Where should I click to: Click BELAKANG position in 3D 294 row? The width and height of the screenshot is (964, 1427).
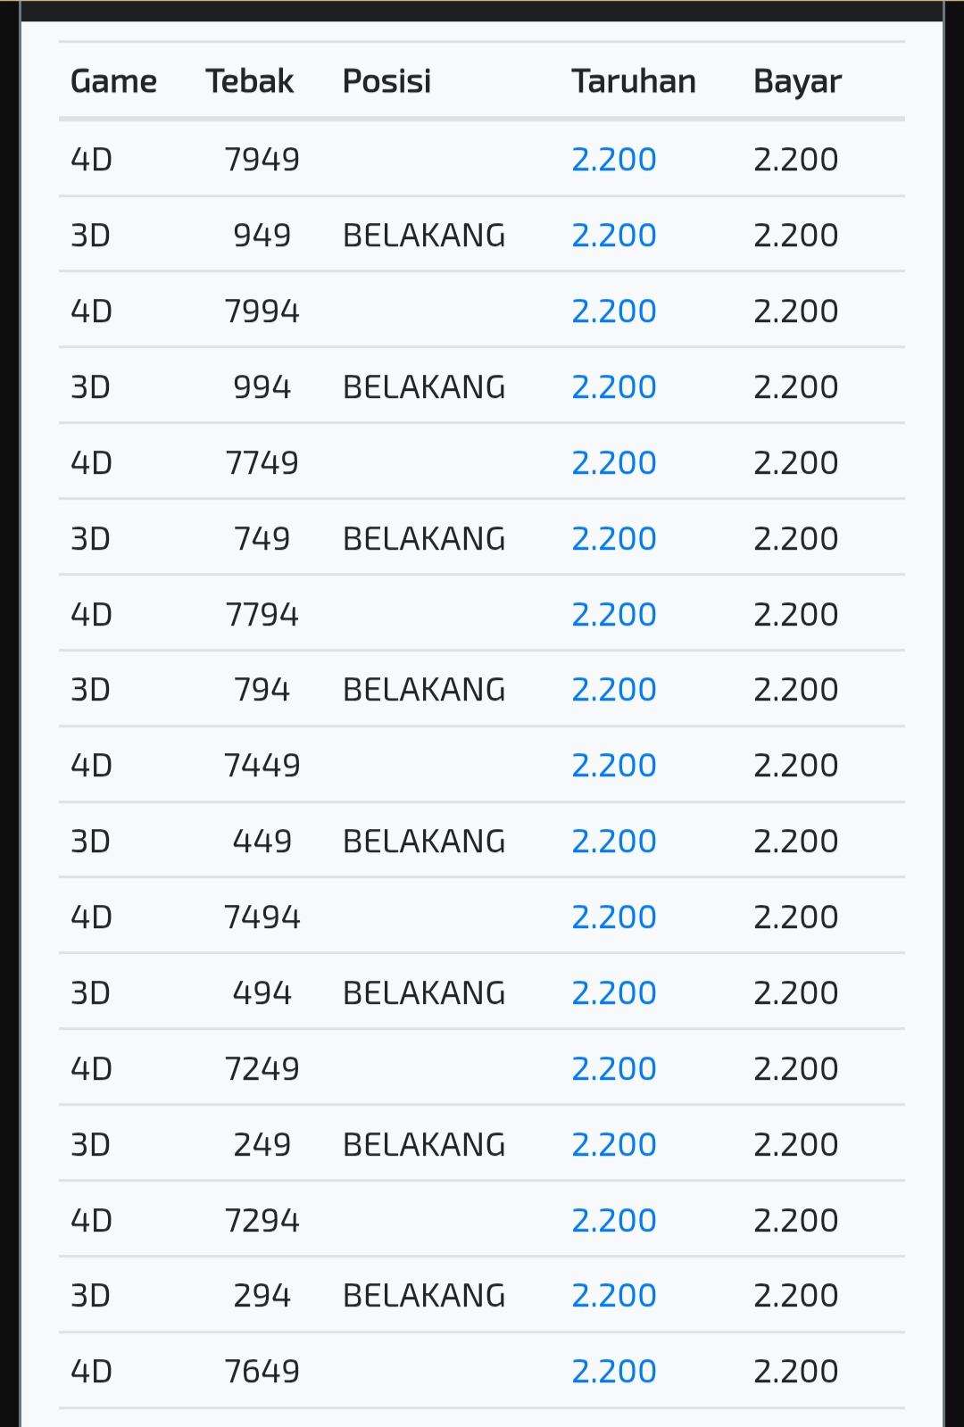click(424, 1296)
